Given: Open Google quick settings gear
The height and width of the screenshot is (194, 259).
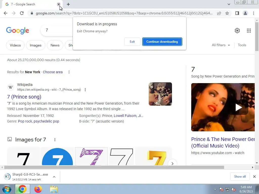Looking at the screenshot, I should (237, 31).
